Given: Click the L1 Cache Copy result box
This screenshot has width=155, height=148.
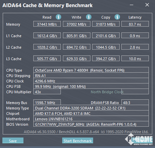Looking at the screenshot, I should click(x=106, y=35).
